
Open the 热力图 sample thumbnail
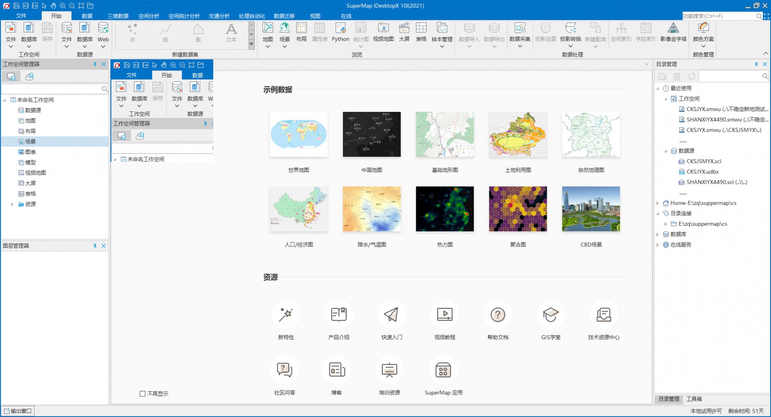[445, 209]
